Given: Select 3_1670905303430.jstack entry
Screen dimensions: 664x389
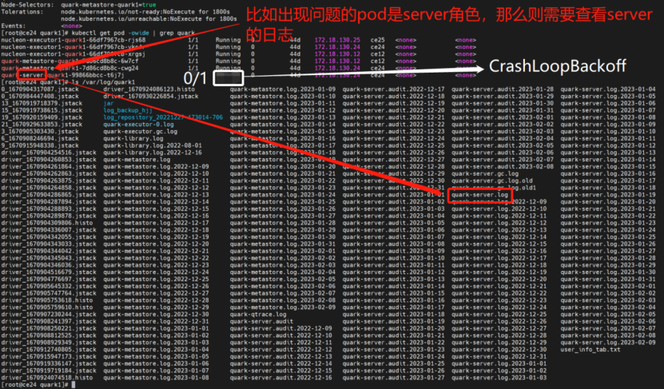Looking at the screenshot, I should (x=40, y=131).
